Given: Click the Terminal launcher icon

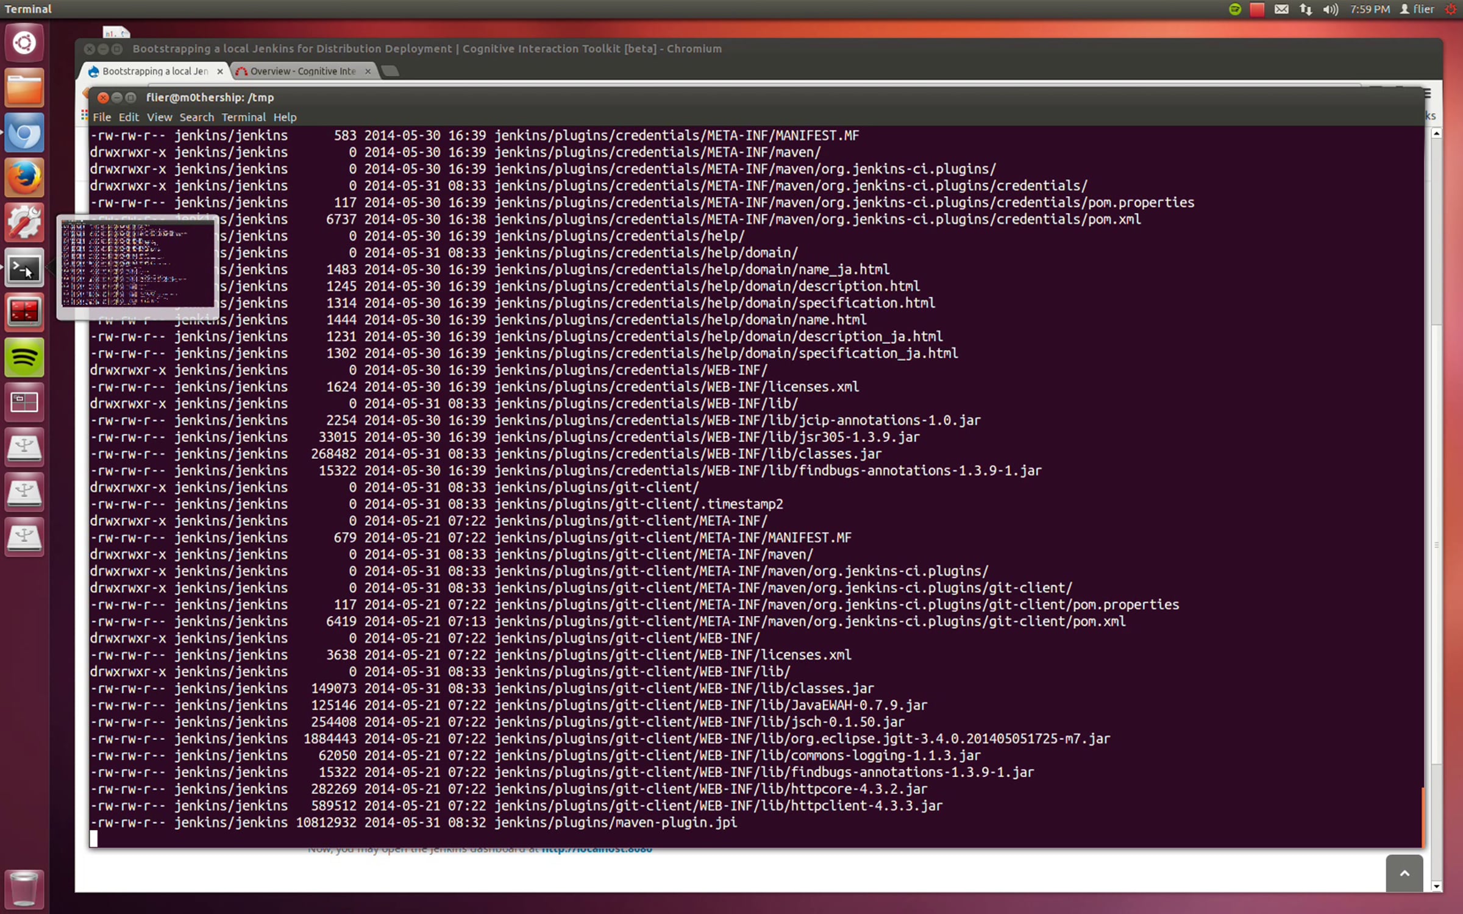Looking at the screenshot, I should [x=24, y=268].
